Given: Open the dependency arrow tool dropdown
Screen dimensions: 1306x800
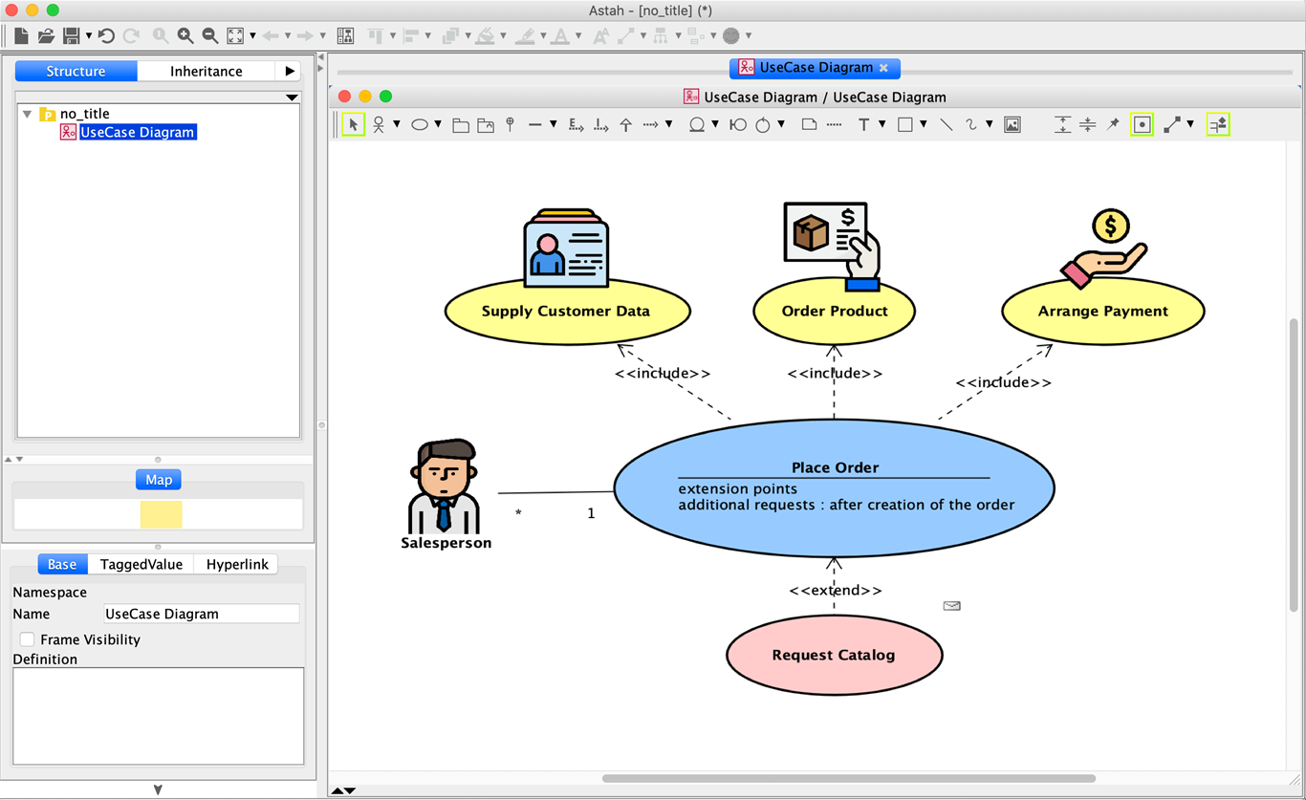Looking at the screenshot, I should 669,124.
